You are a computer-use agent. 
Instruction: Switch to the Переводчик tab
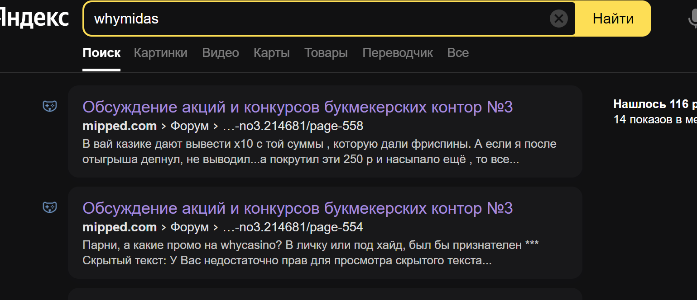pyautogui.click(x=398, y=53)
